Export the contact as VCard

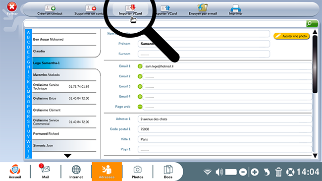coord(166,10)
